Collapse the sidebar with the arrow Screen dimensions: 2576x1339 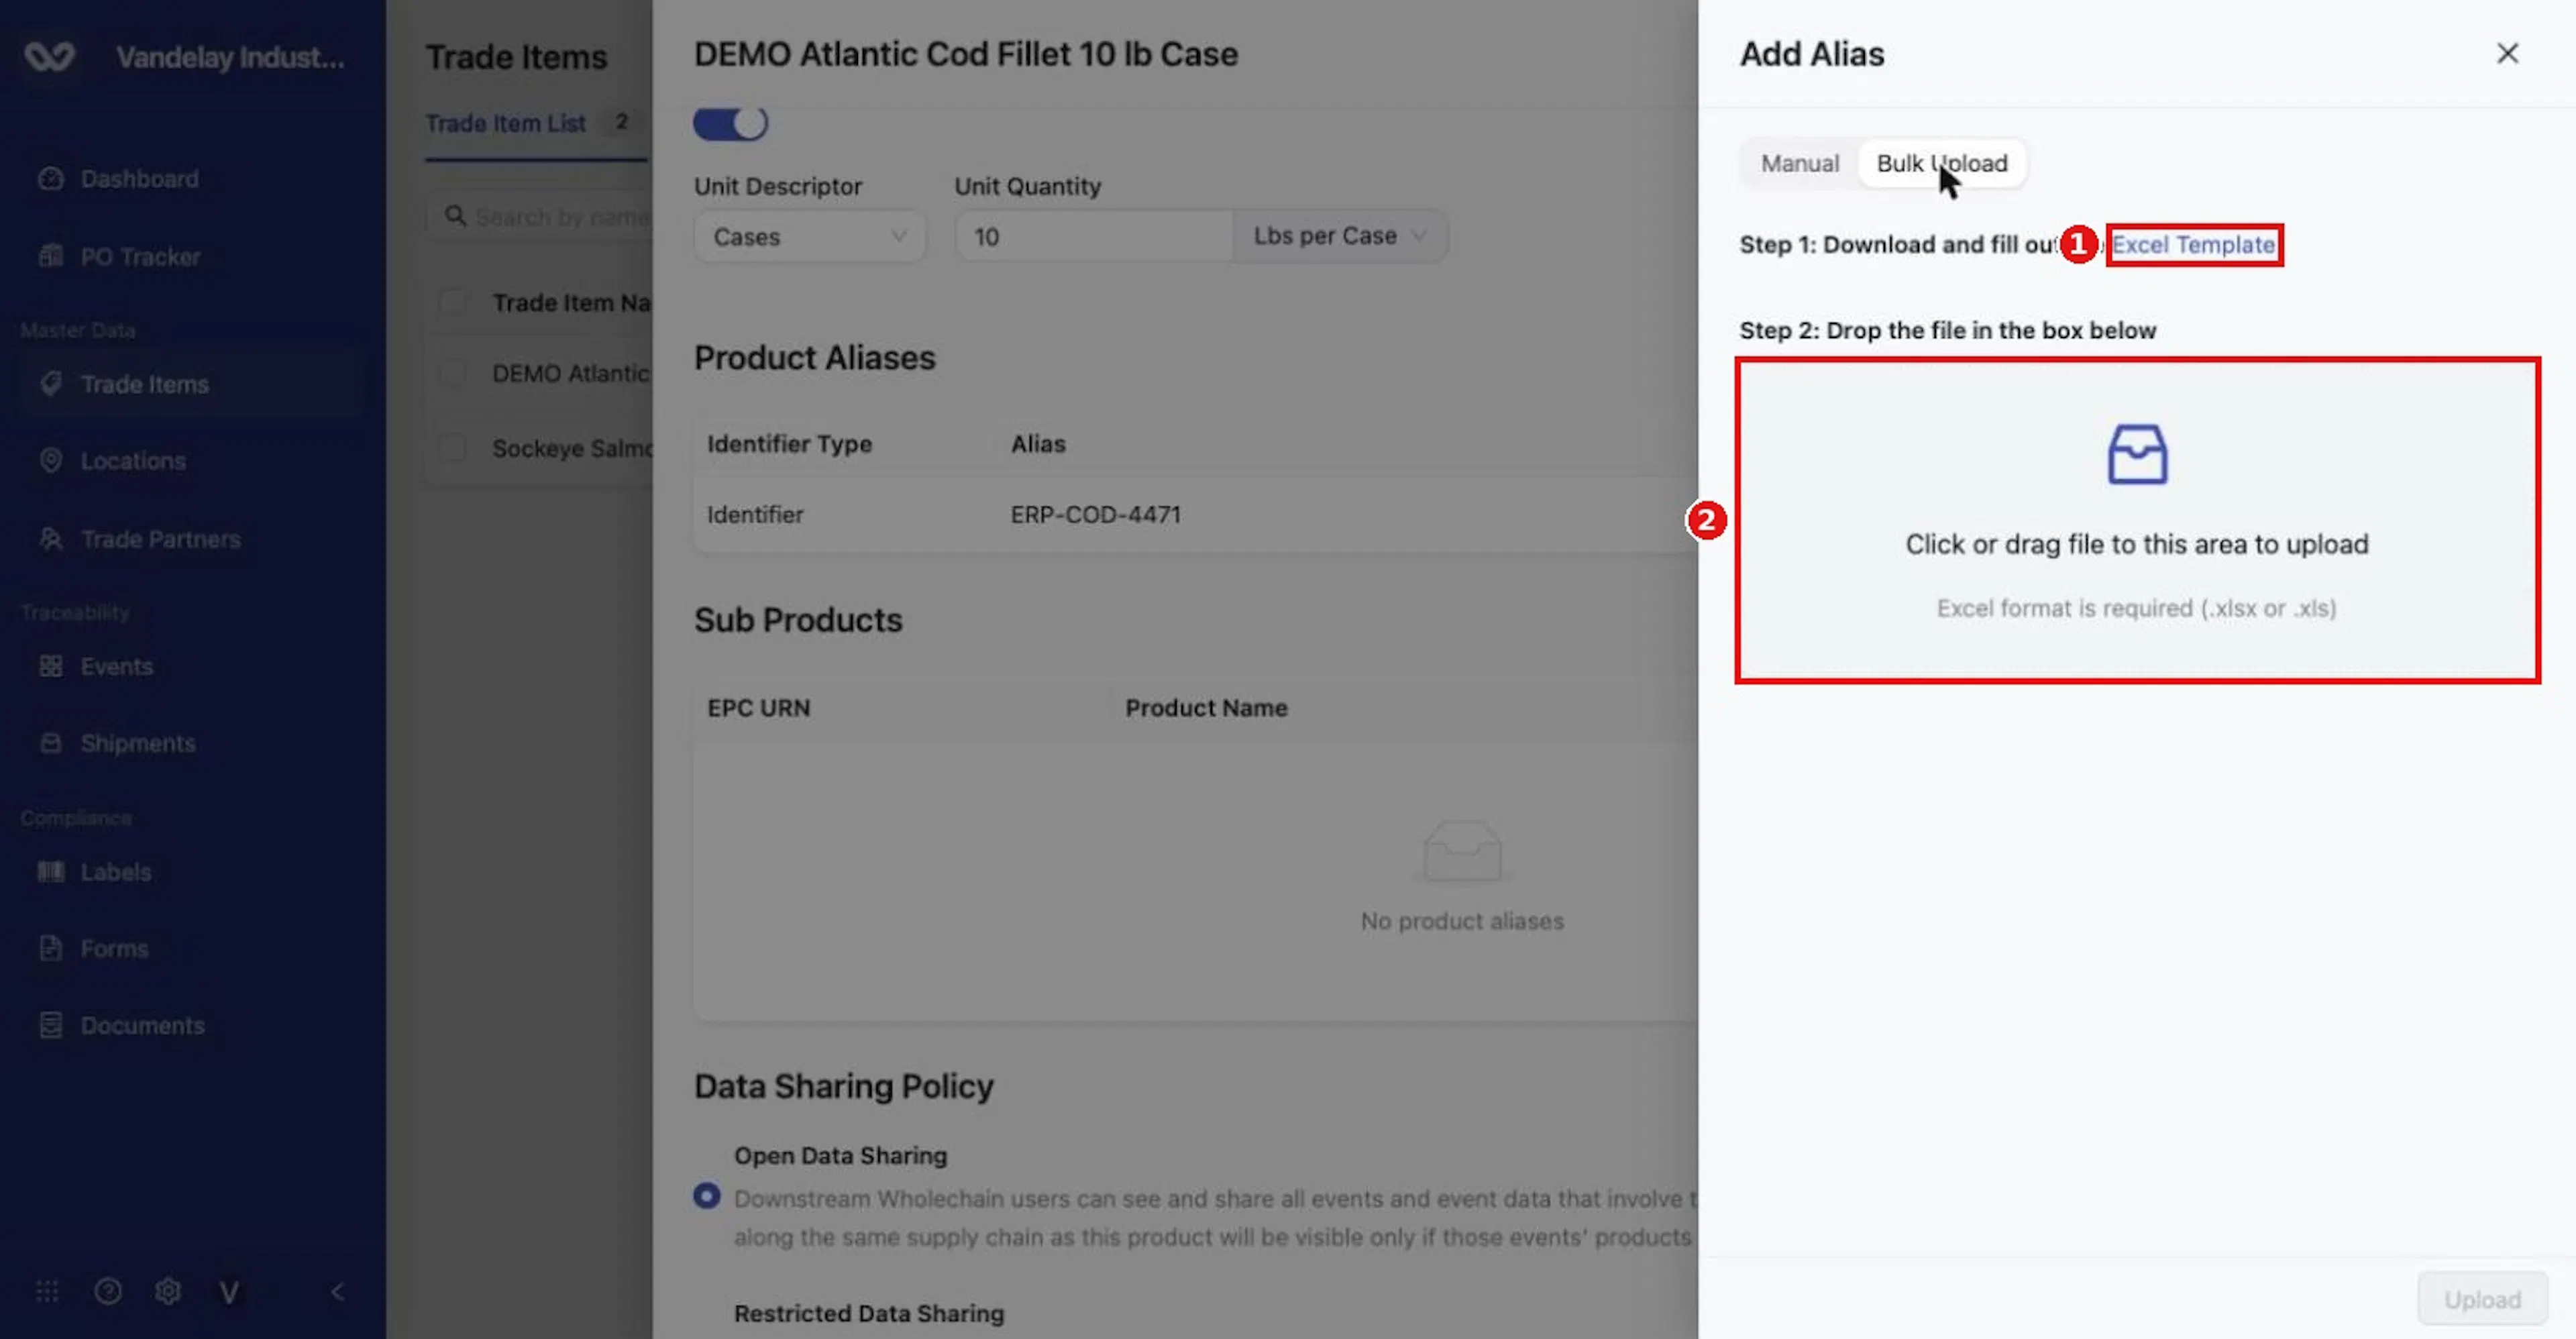(338, 1291)
